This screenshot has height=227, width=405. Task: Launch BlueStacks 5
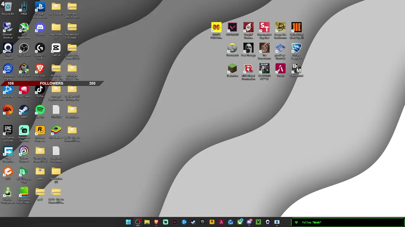[56, 132]
